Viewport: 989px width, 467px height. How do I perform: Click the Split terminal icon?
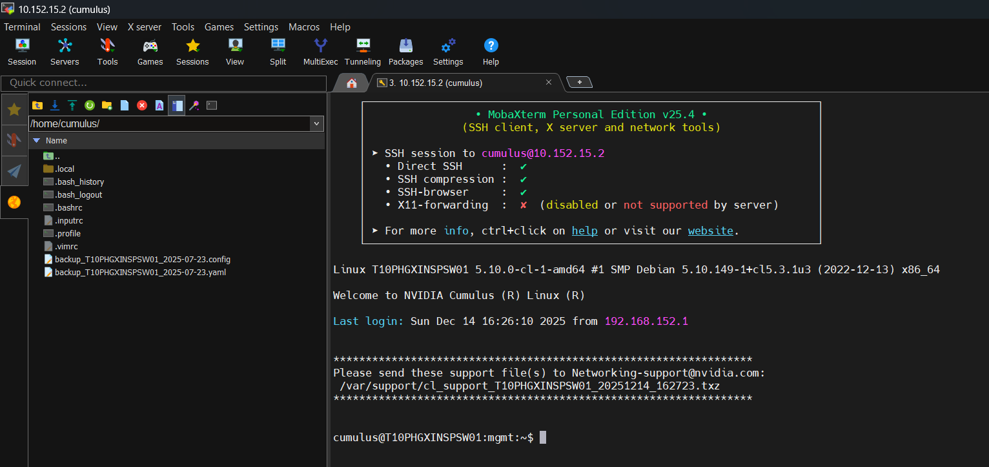[278, 51]
